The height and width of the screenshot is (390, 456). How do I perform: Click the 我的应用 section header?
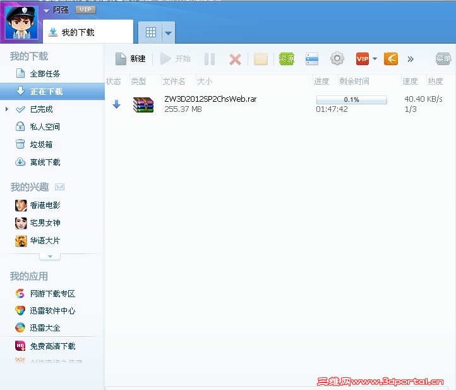[29, 276]
